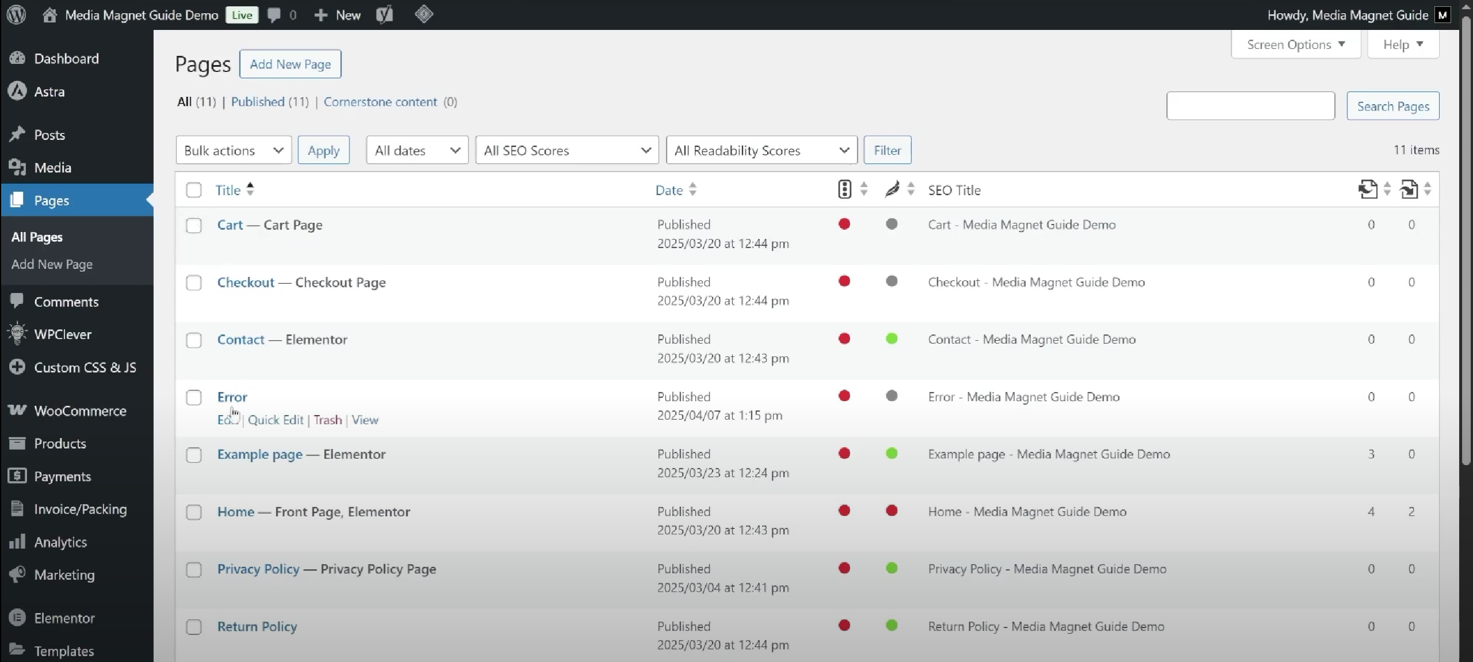Sort by received internal links icon
The image size is (1473, 662).
tap(1409, 189)
